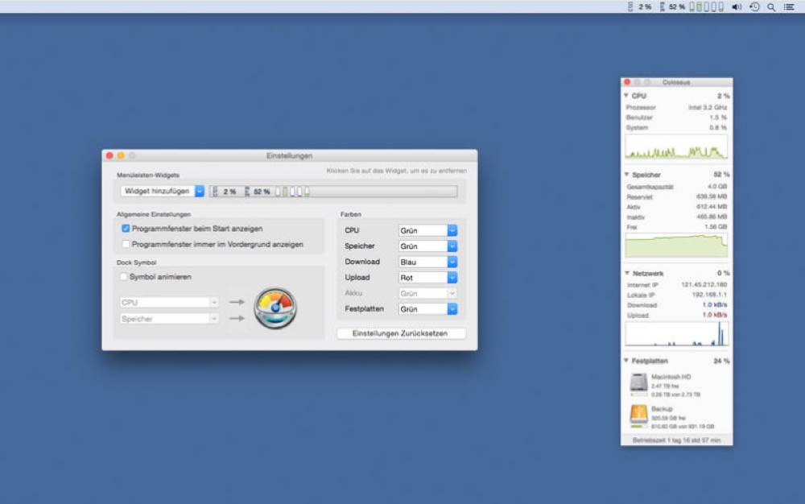The height and width of the screenshot is (504, 805).
Task: Click the orange Backup drive icon
Action: (638, 415)
